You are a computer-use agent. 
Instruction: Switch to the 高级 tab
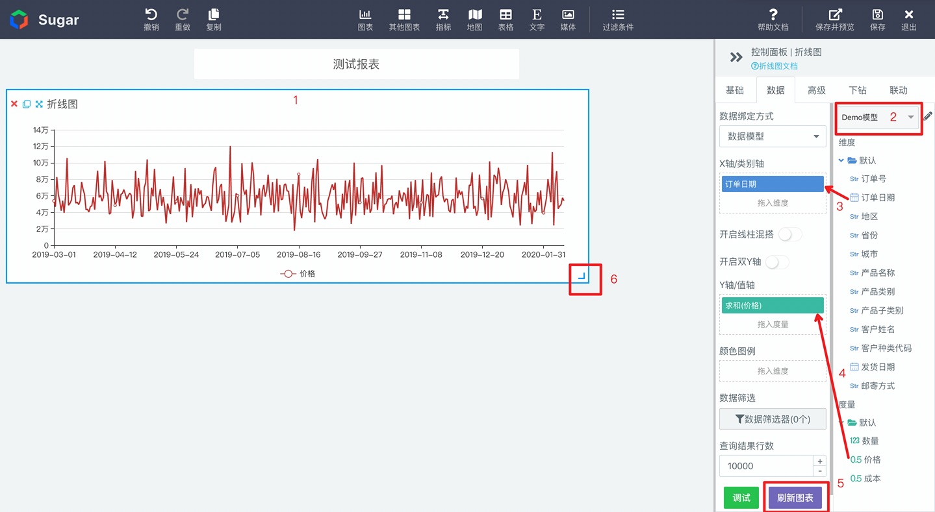pos(817,90)
